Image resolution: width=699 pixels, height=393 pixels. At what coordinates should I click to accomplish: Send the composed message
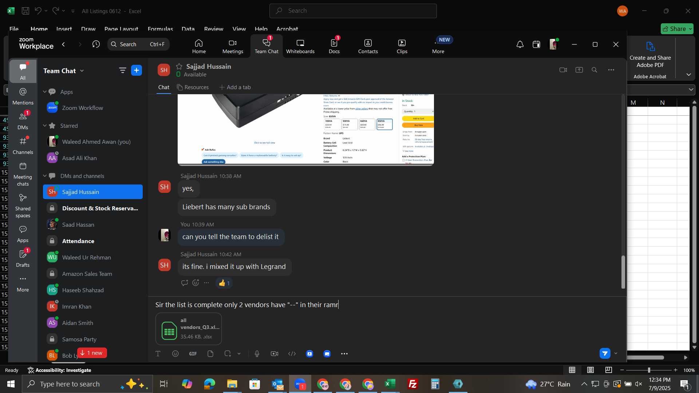pos(605,353)
